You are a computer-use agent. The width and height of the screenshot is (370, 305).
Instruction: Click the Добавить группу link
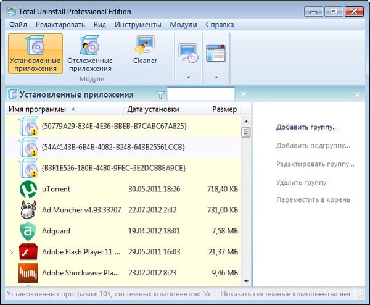click(307, 128)
